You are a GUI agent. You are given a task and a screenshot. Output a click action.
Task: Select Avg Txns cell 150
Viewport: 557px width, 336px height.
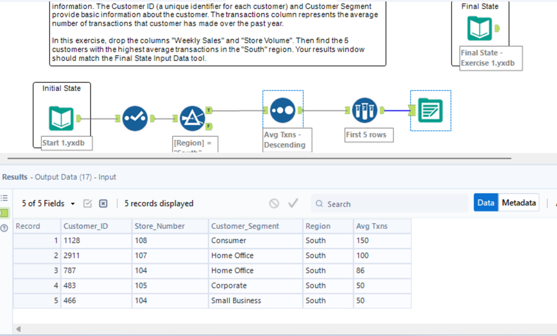382,241
